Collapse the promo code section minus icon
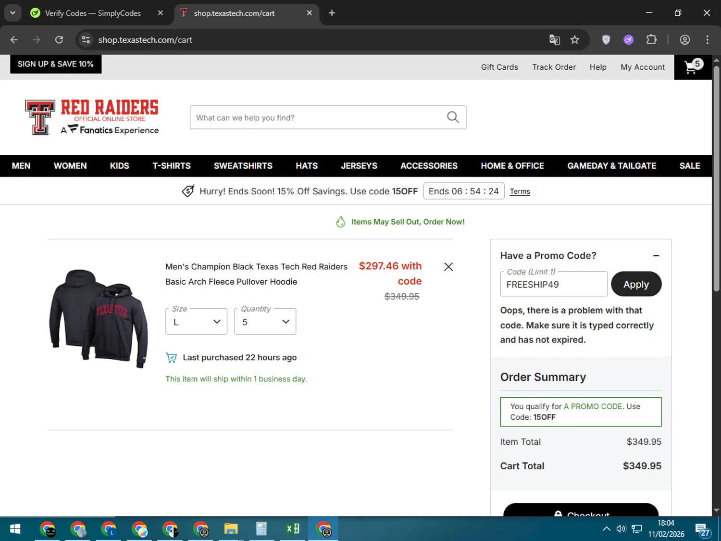This screenshot has height=541, width=721. [656, 256]
